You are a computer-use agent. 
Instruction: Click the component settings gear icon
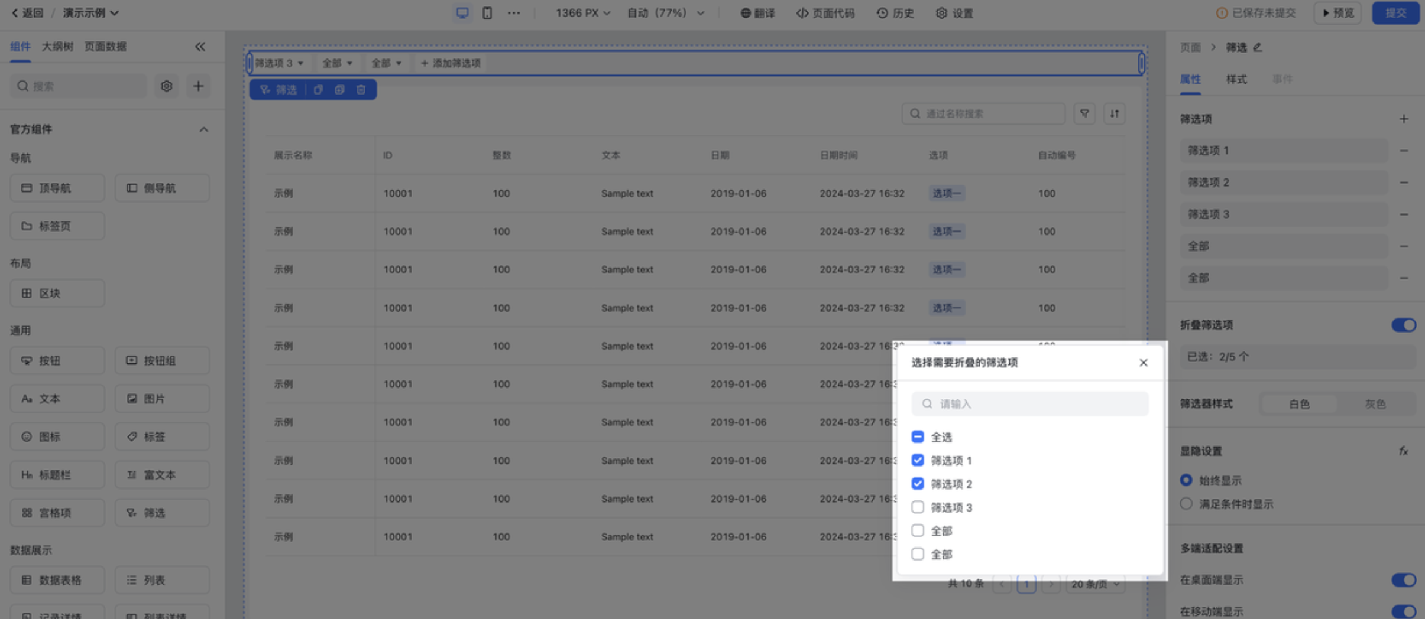[x=167, y=86]
